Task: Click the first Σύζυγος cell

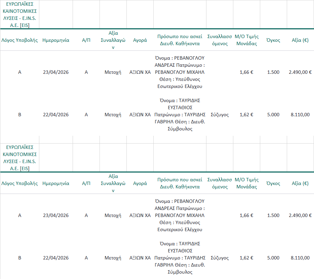Action: [220, 115]
